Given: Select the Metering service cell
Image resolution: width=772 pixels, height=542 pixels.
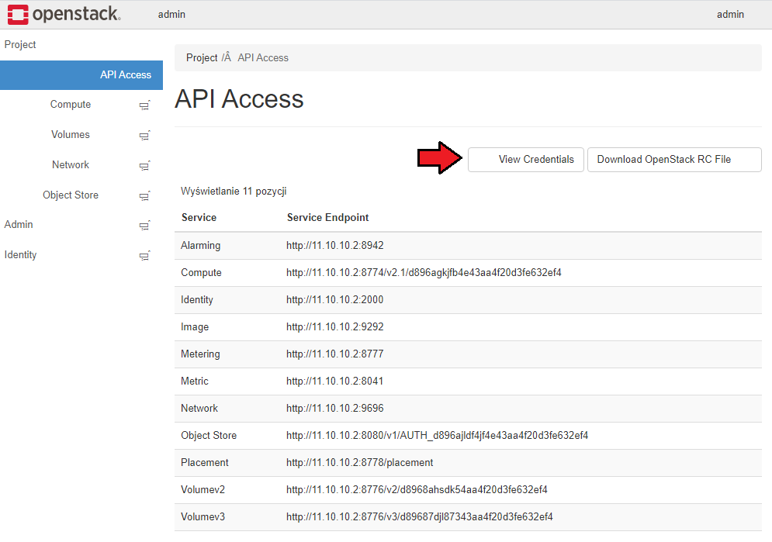Looking at the screenshot, I should [x=200, y=354].
